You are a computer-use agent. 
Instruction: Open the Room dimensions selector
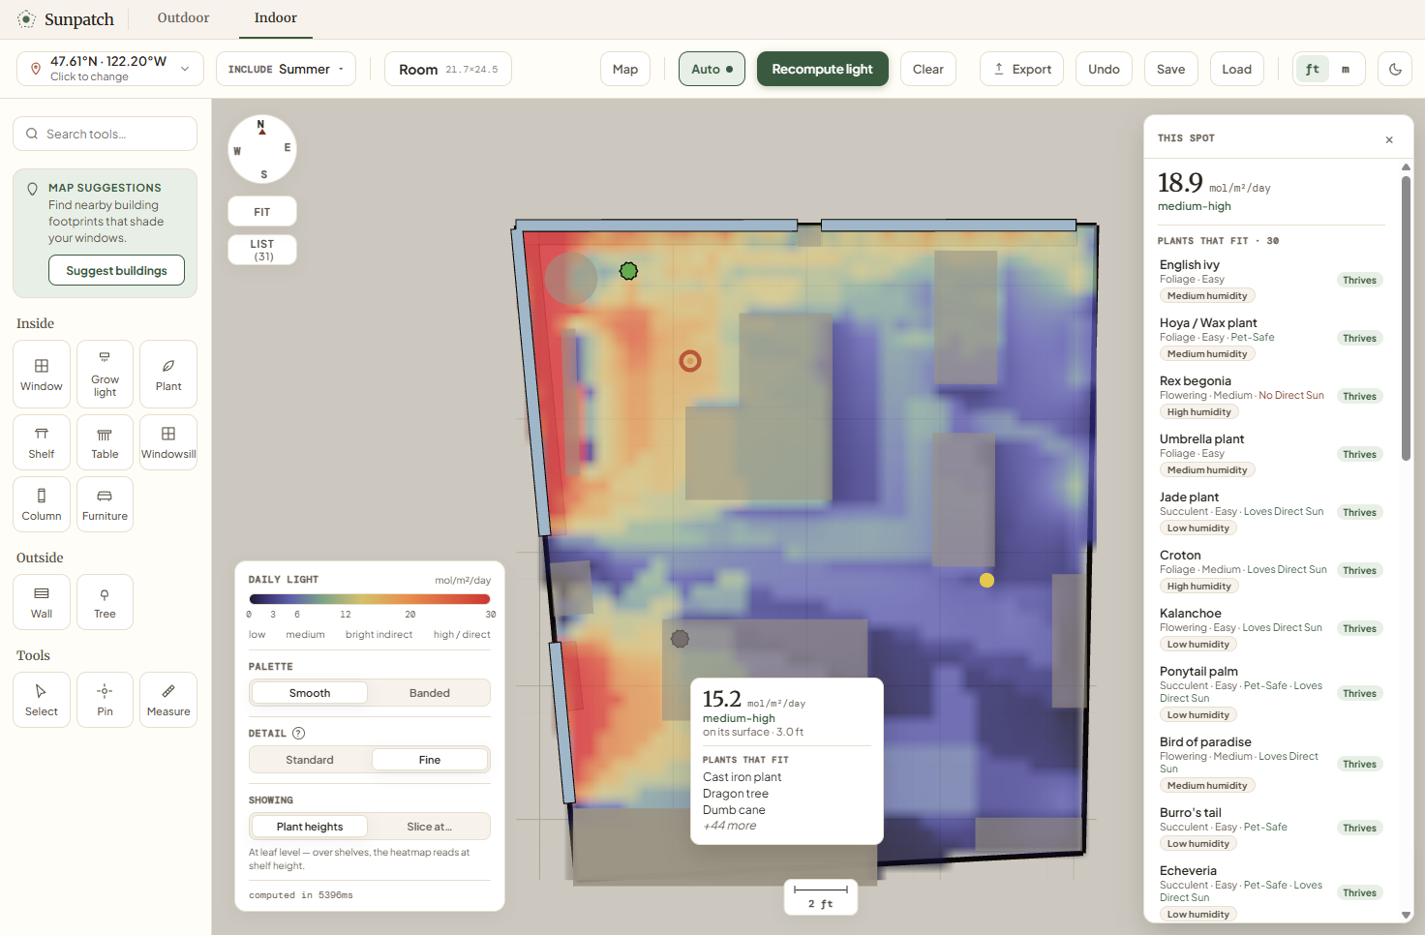point(448,69)
